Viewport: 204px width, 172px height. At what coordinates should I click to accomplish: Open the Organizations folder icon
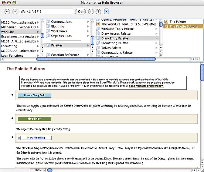pyautogui.click(x=48, y=36)
